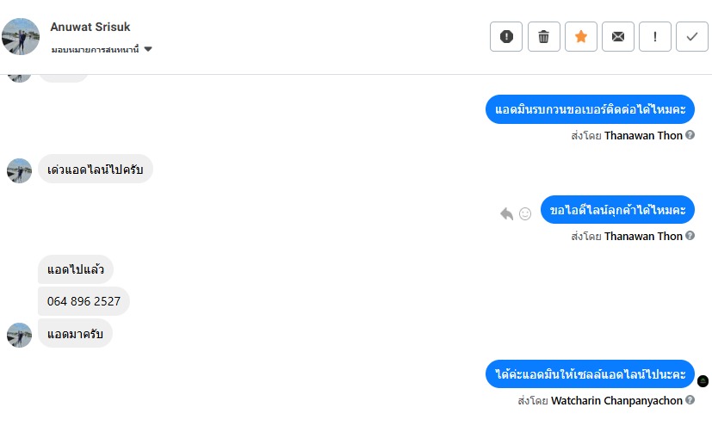Click help icon next to Watcharin Chanpanyachon

pyautogui.click(x=690, y=400)
